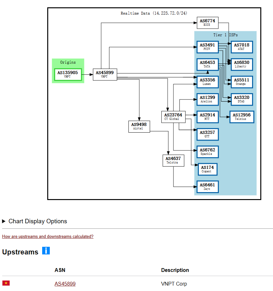273x291 pixels.
Task: Click the 'Origins' group label
Action: [x=68, y=62]
